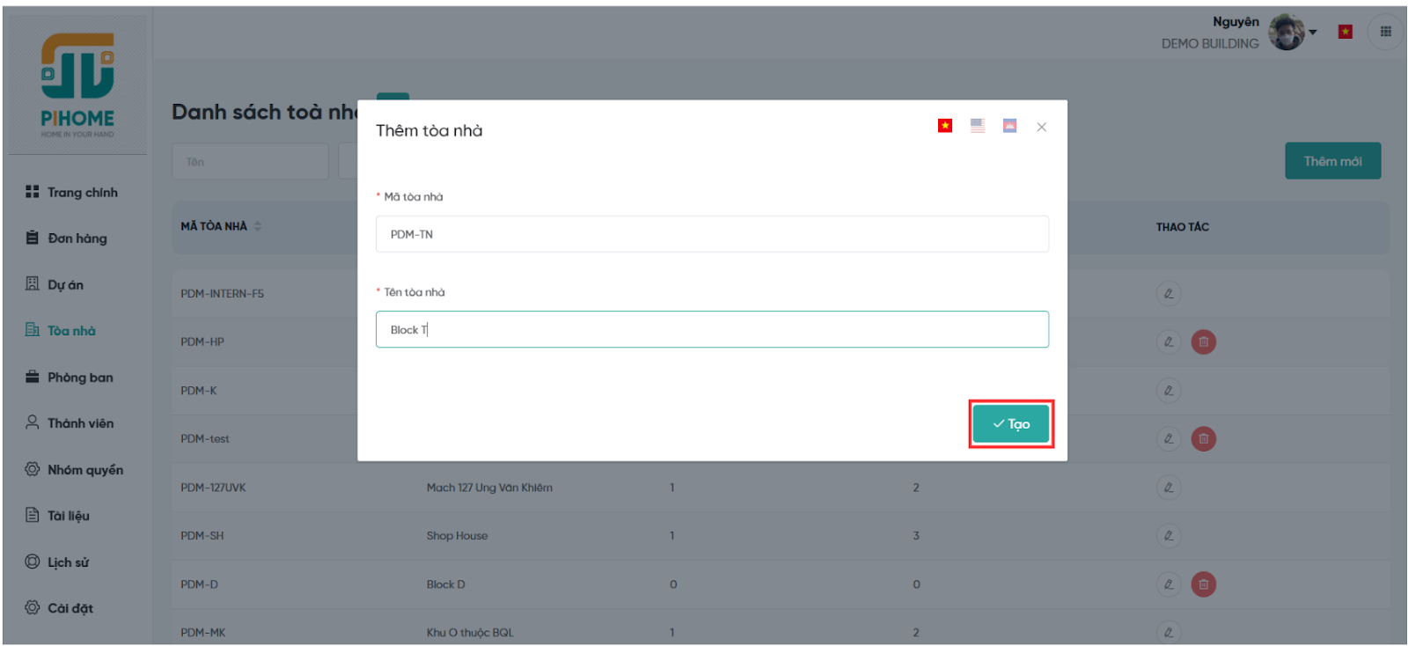Sort by Mã tòa nhà column

[x=257, y=226]
